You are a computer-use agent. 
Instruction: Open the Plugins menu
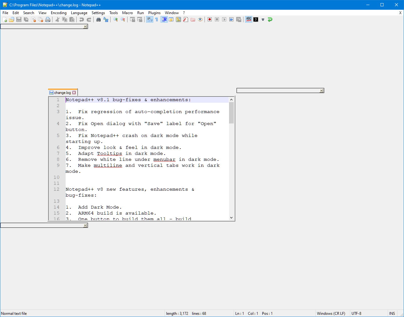pos(154,13)
